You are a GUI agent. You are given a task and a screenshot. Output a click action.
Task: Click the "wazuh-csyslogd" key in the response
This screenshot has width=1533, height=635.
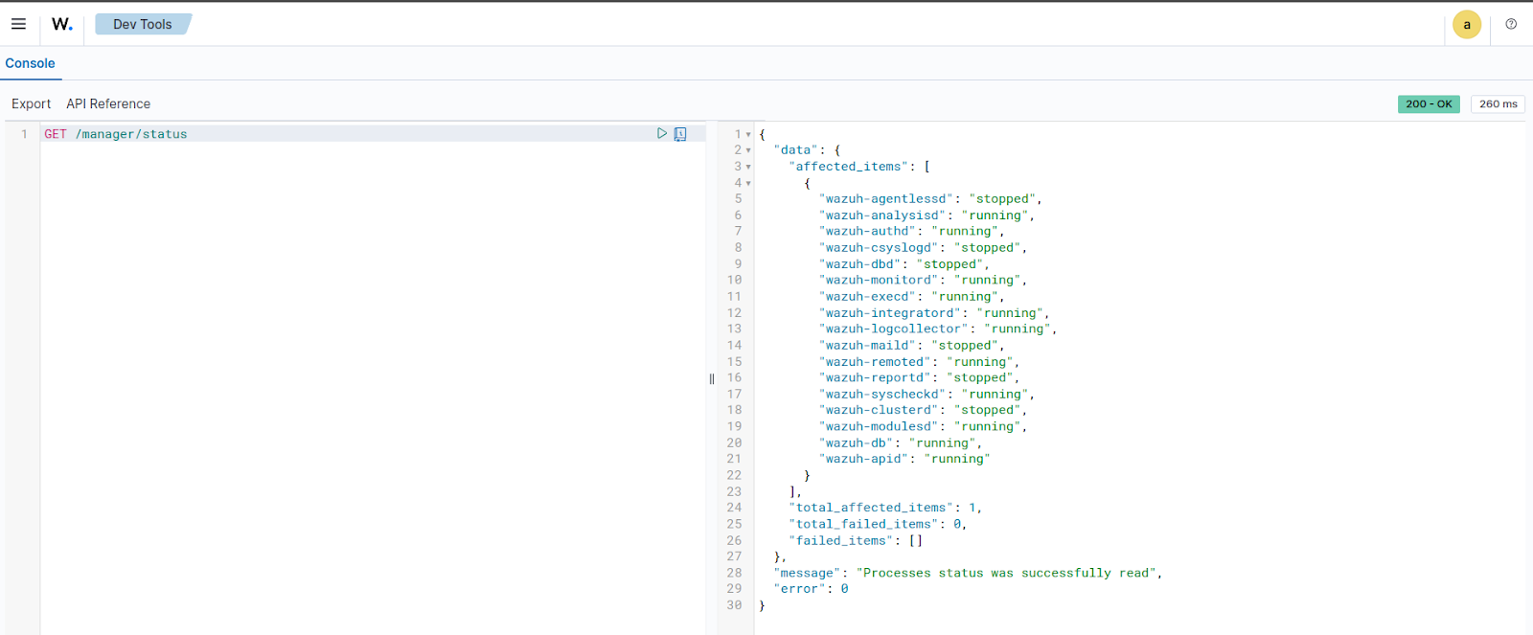879,247
